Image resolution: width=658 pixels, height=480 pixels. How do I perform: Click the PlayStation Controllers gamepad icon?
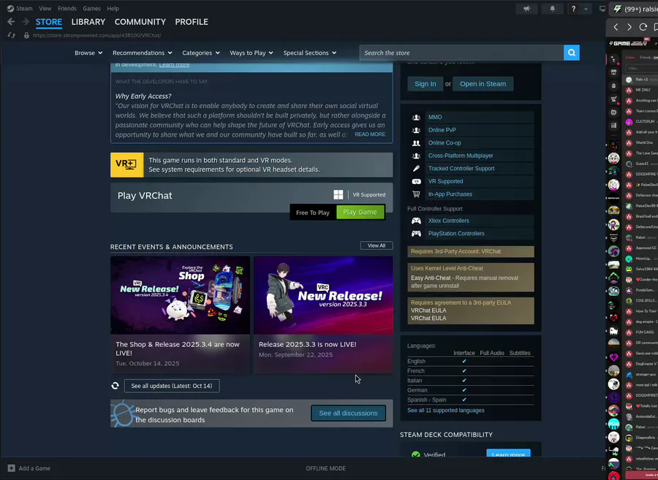click(416, 234)
